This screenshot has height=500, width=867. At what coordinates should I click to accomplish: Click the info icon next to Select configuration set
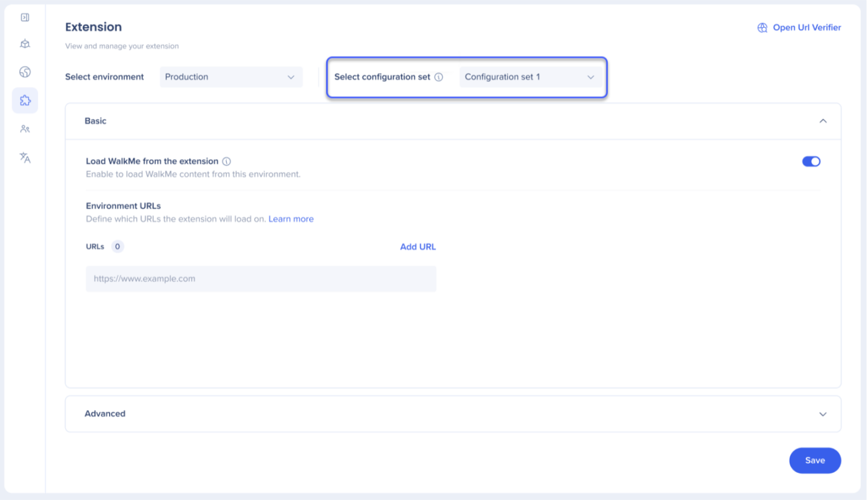(440, 77)
